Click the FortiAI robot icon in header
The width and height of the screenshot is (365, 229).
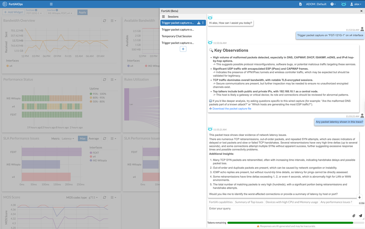pos(343,4)
